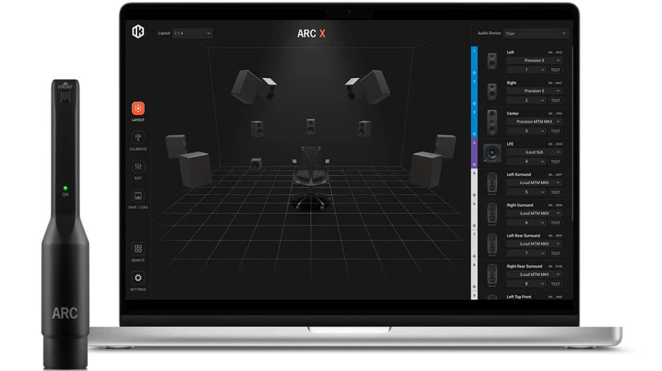Test the Left Surround speaker

[x=555, y=192]
